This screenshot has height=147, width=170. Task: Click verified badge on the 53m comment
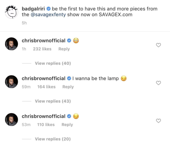coord(69,117)
